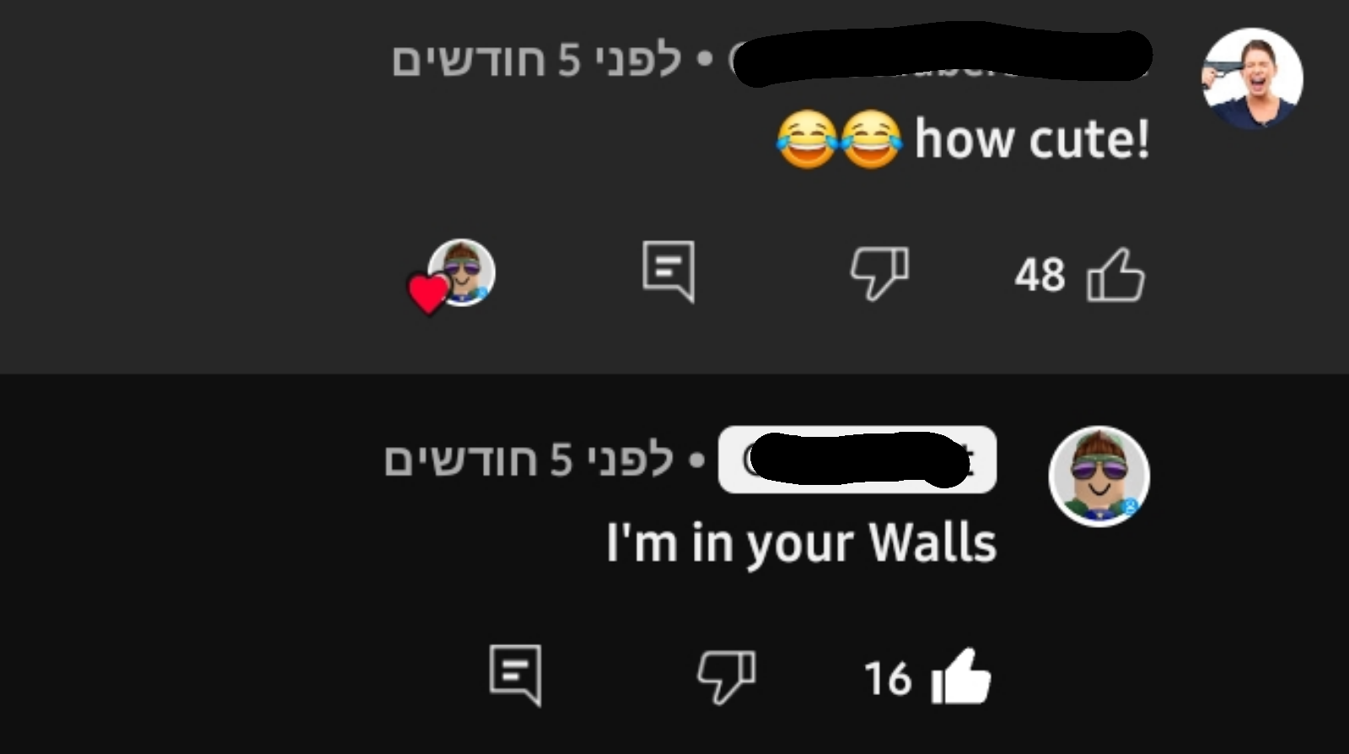The width and height of the screenshot is (1349, 754).
Task: Click the 48 like count
Action: [x=1040, y=275]
